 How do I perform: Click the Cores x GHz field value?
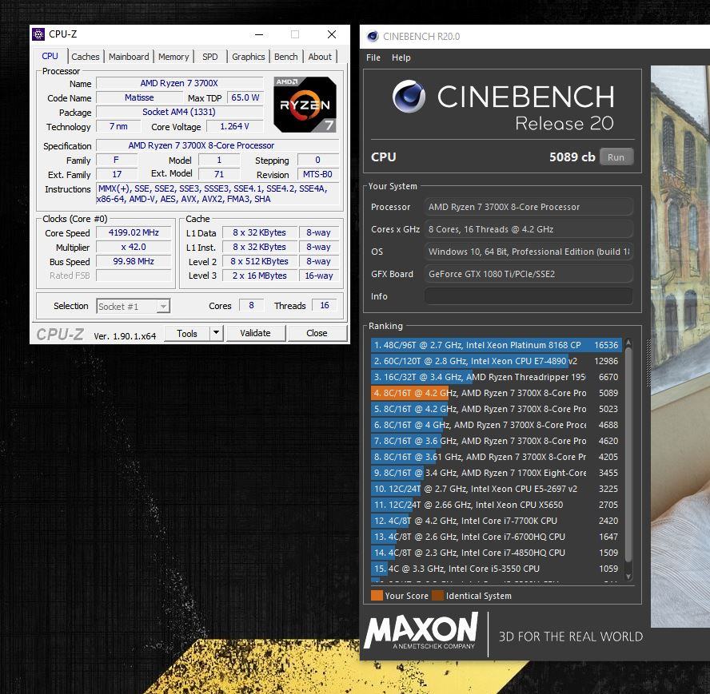528,229
